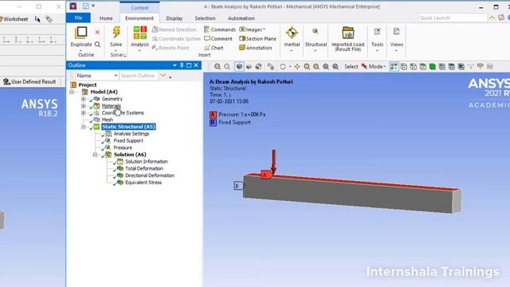
Task: Open the Structural loads icon
Action: (x=316, y=32)
